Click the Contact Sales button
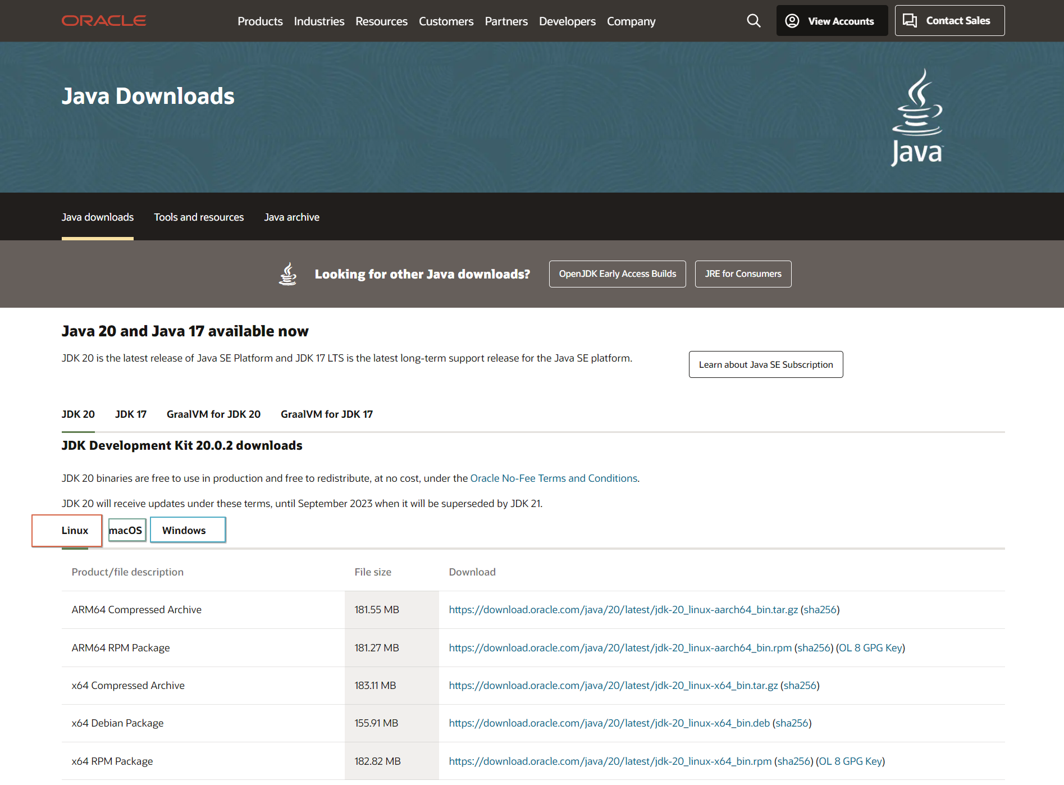1064x785 pixels. (x=949, y=21)
